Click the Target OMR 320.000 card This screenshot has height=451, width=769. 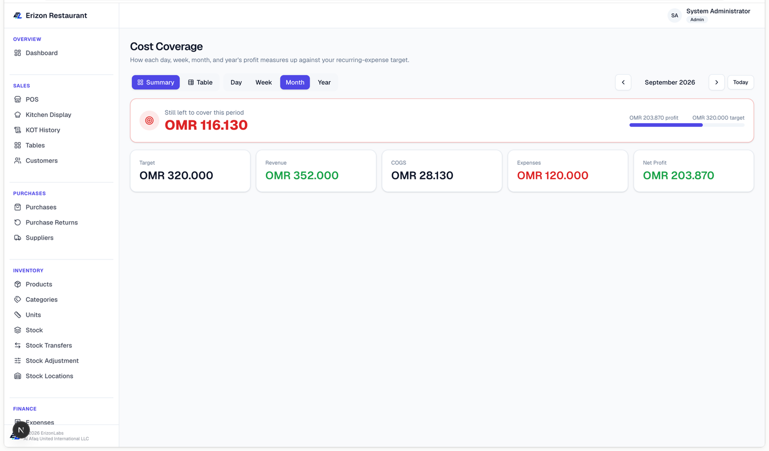tap(190, 171)
